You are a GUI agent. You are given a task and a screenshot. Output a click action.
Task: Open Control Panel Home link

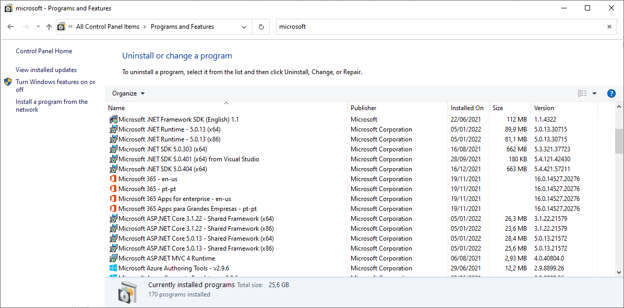[44, 51]
